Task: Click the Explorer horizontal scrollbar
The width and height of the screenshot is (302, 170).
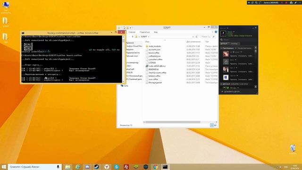Action: click(173, 122)
